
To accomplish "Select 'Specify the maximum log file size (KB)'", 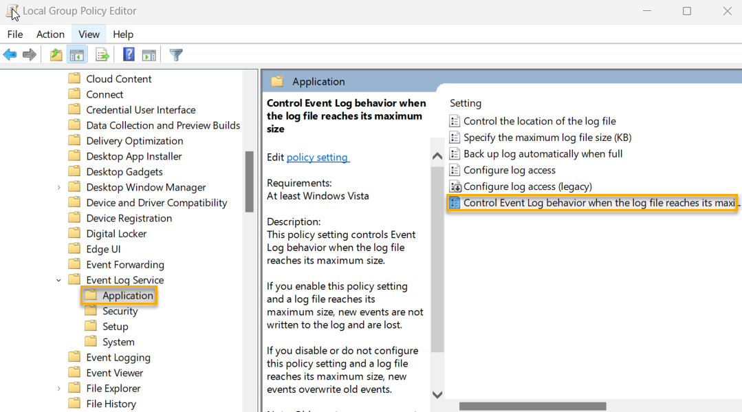I will (547, 138).
